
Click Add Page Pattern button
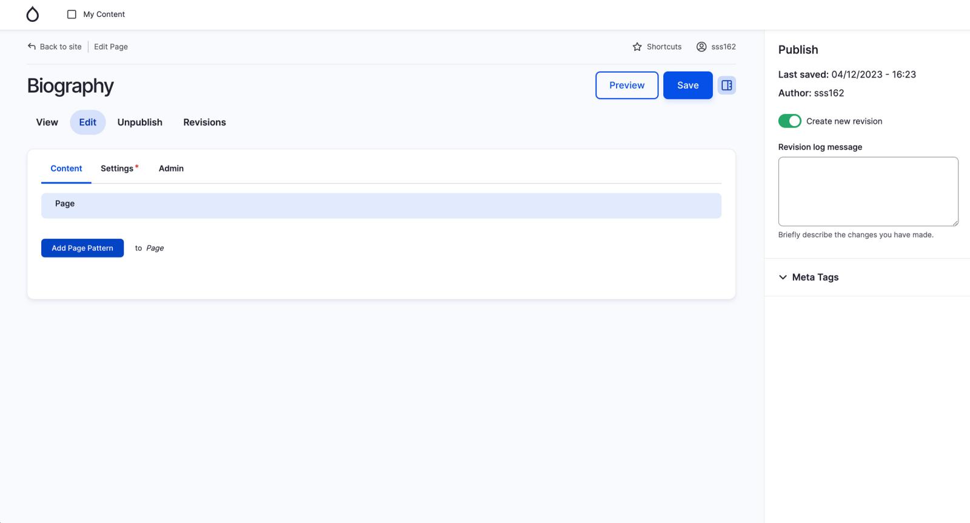pos(82,248)
